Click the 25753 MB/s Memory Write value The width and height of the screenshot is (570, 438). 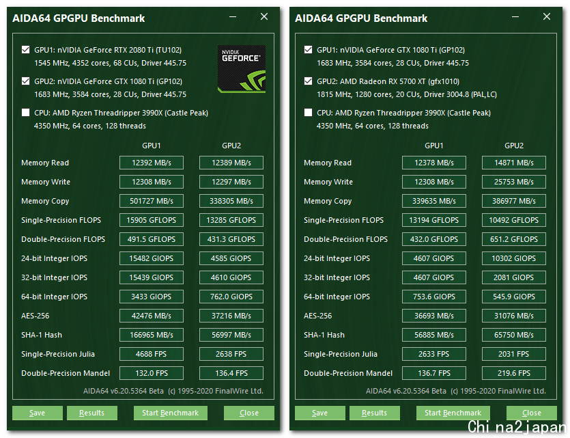pos(513,182)
